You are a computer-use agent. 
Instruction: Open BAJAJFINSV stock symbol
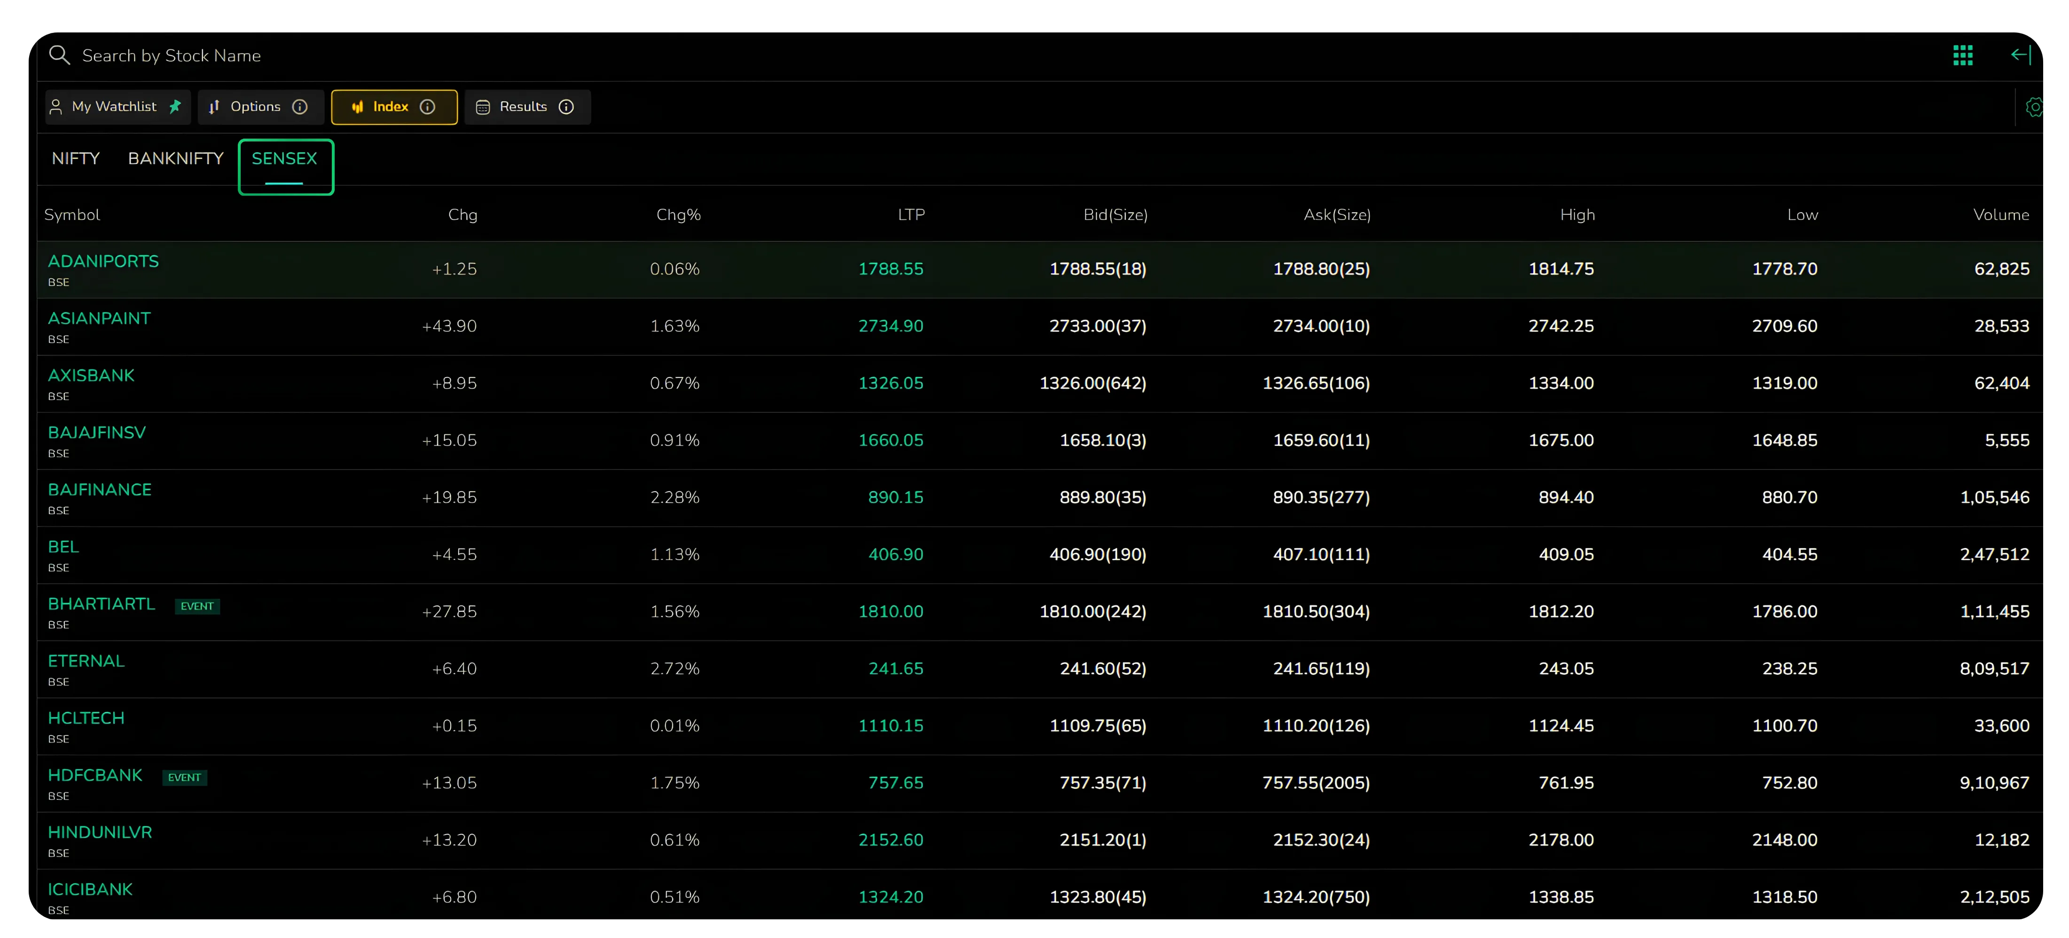(96, 432)
